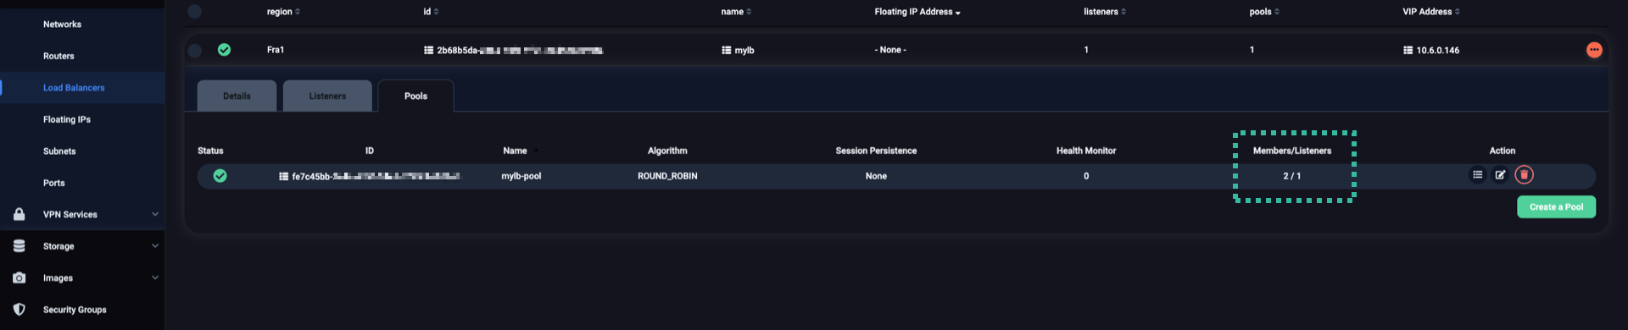The width and height of the screenshot is (1628, 330).
Task: Switch to the Details tab
Action: click(x=237, y=96)
